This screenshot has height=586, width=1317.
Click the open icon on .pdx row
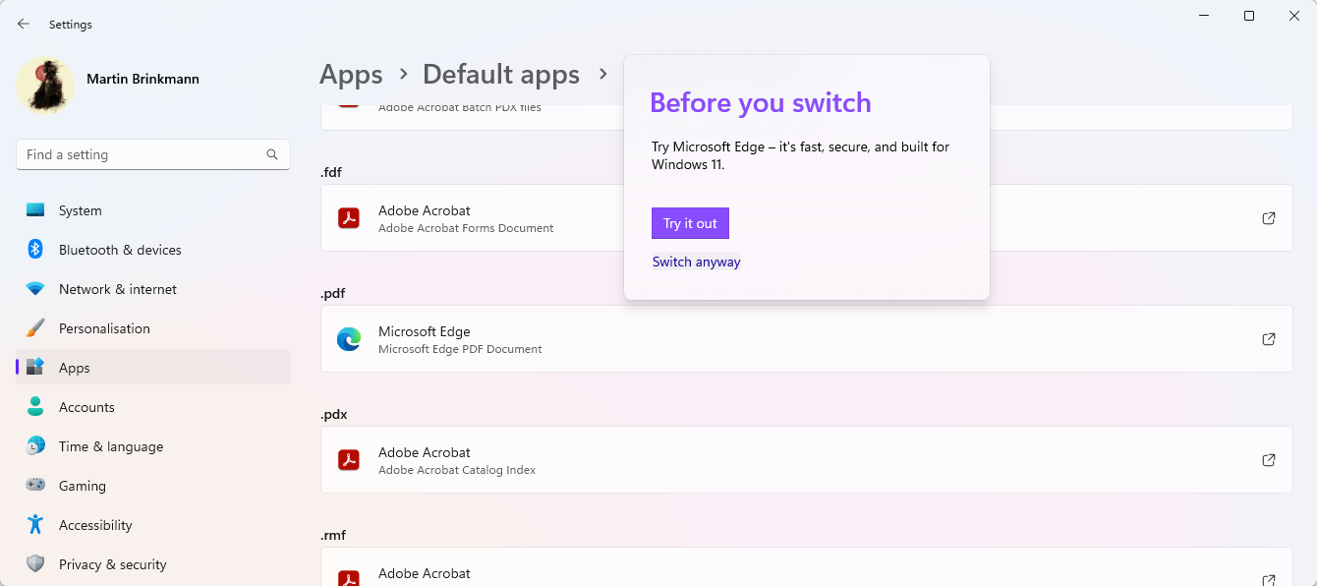[x=1269, y=460]
